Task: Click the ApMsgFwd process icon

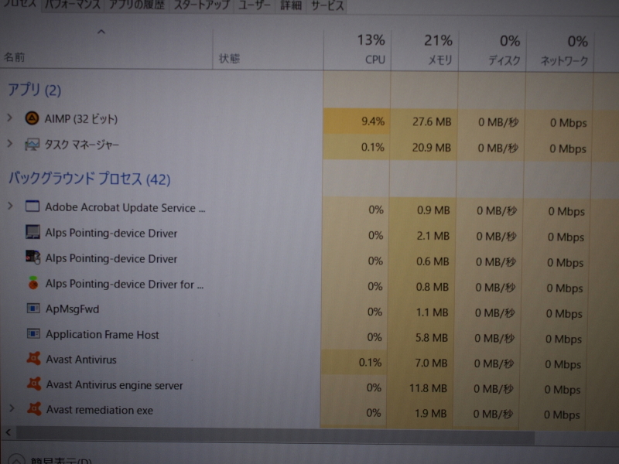Action: 33,308
